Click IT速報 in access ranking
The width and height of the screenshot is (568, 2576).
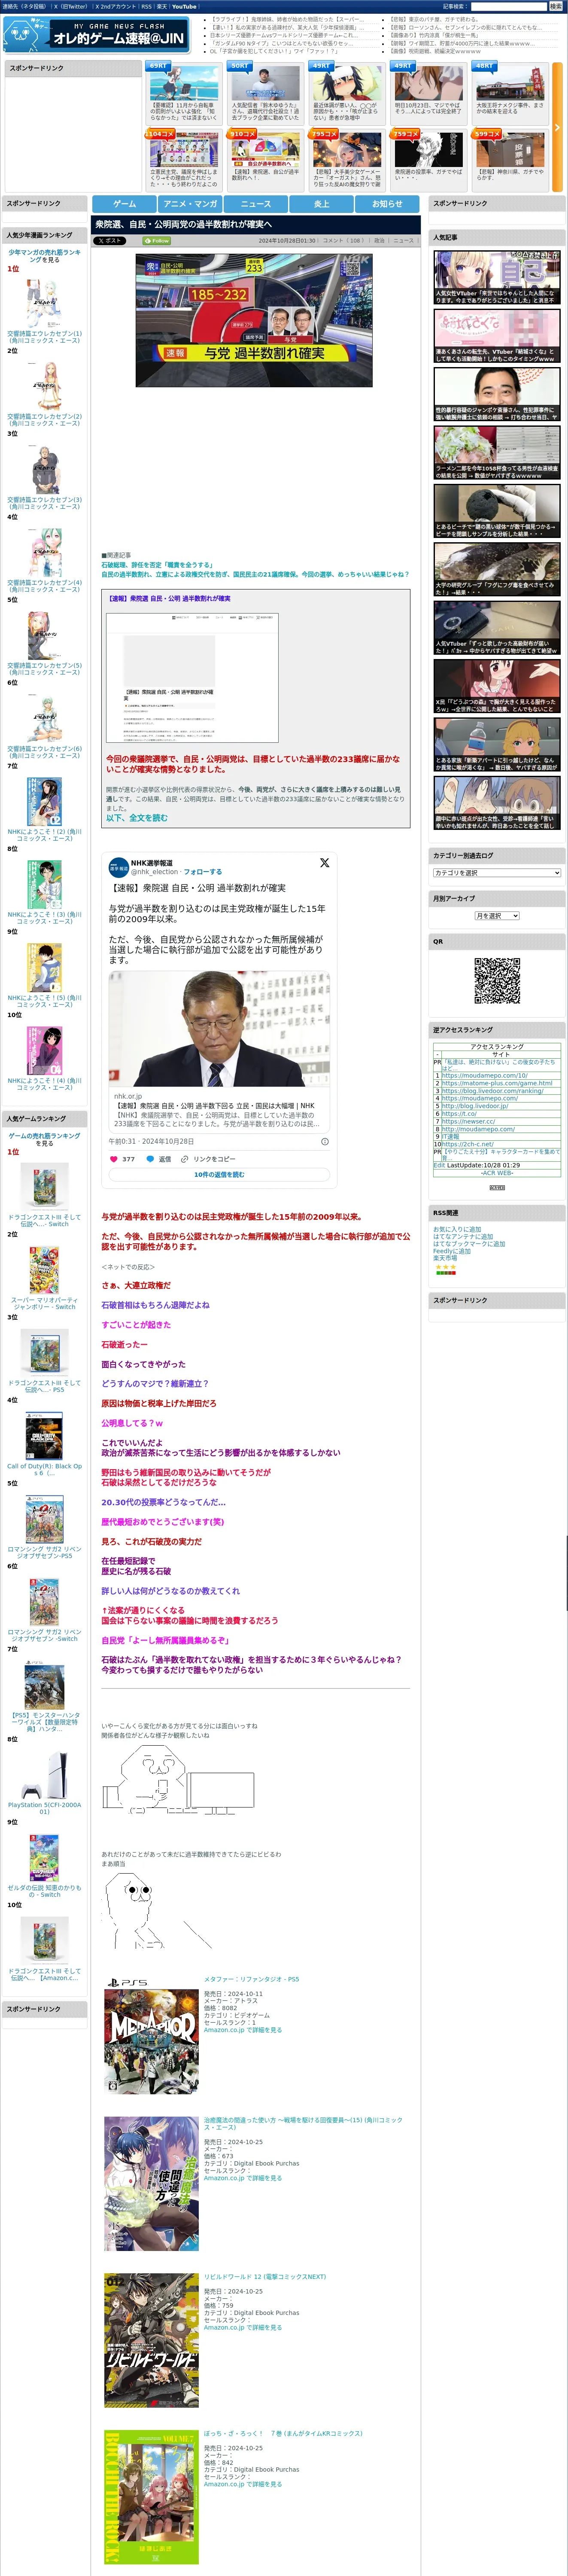point(450,1136)
